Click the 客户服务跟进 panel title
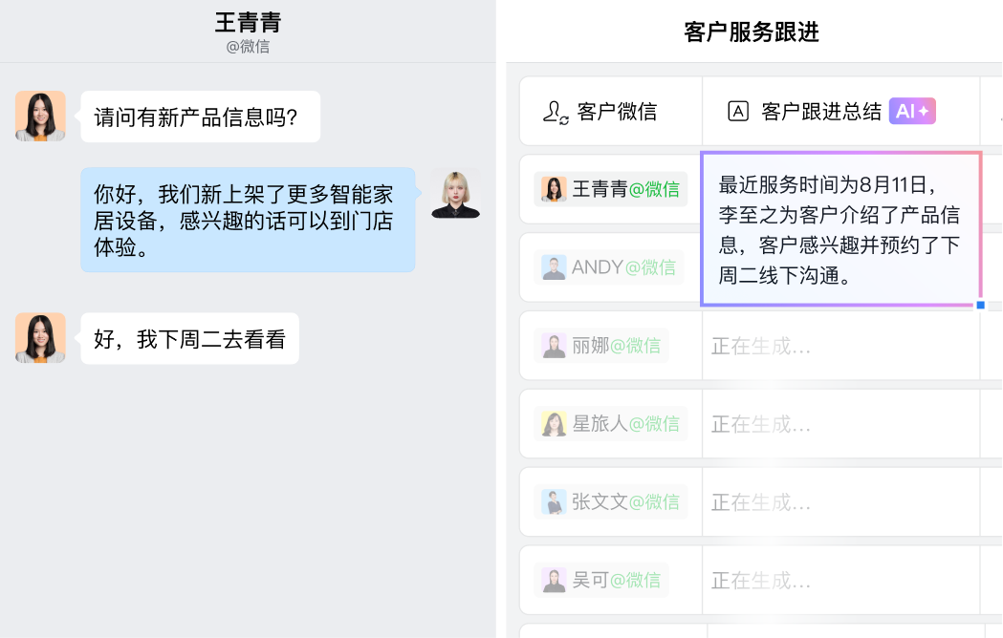 click(x=751, y=32)
